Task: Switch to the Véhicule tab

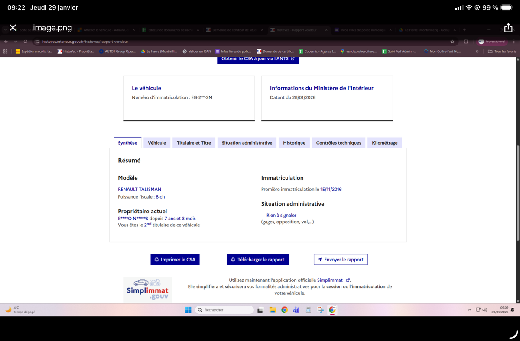Action: pyautogui.click(x=157, y=143)
